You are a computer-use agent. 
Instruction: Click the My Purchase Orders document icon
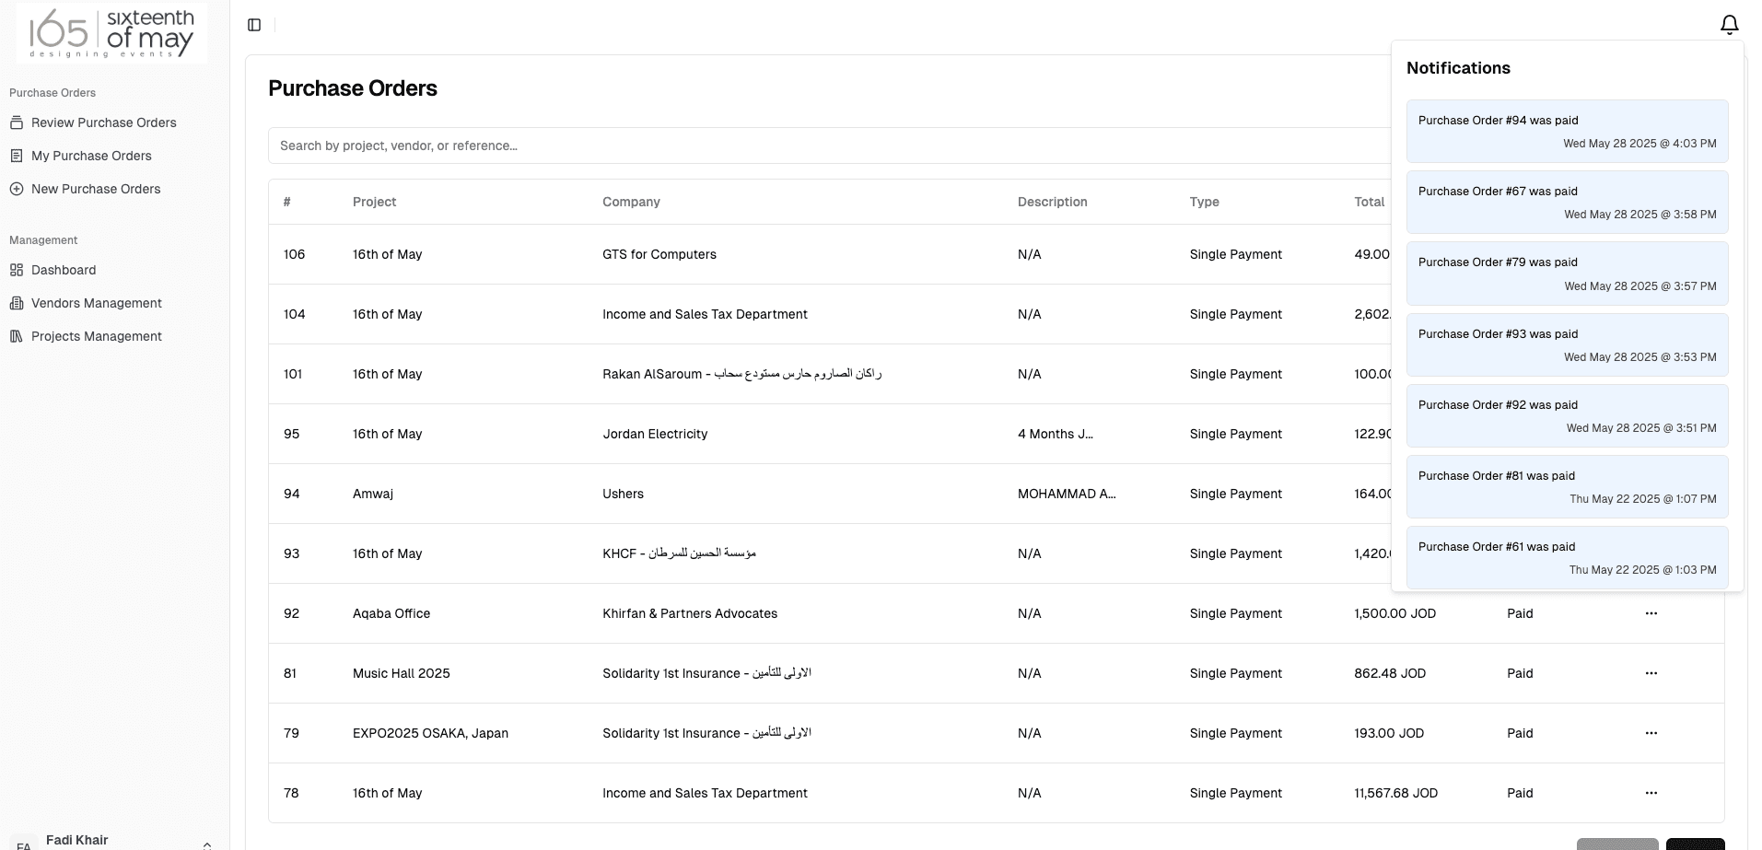coord(17,156)
